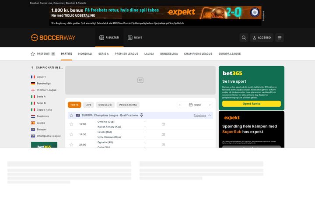
Task: Open Kairat Almaty (Kaz) team row
Action: click(109, 127)
